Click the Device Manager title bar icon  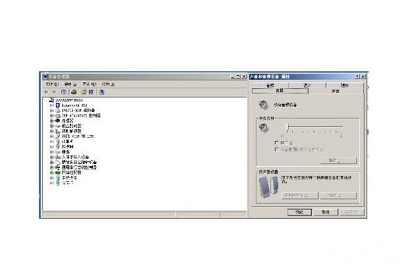pos(45,76)
